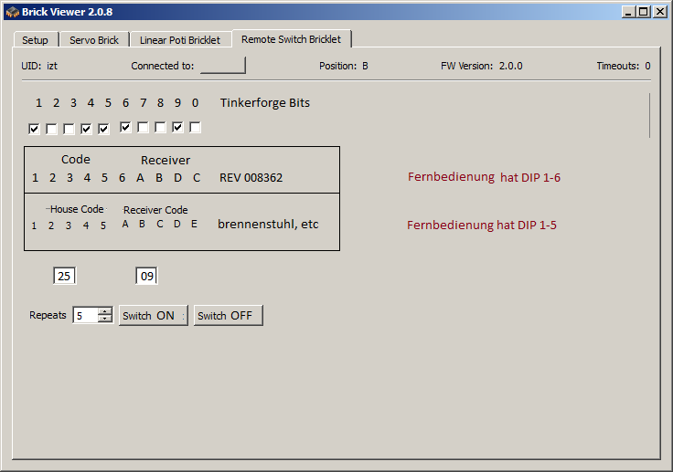Maximize the Brick Viewer window
The height and width of the screenshot is (472, 673).
(x=644, y=12)
